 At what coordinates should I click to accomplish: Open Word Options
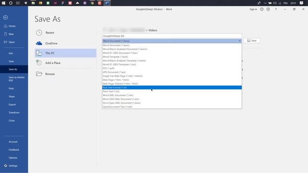click(14, 158)
